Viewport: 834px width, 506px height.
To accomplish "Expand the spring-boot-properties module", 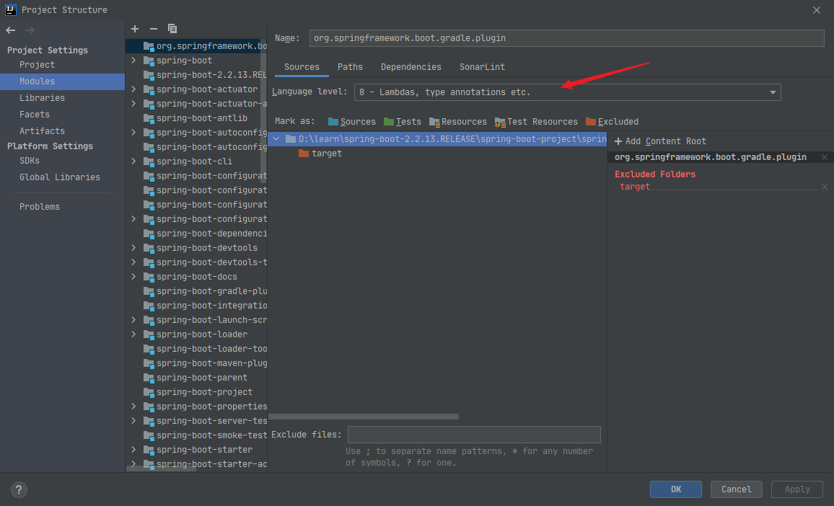I will pos(133,406).
